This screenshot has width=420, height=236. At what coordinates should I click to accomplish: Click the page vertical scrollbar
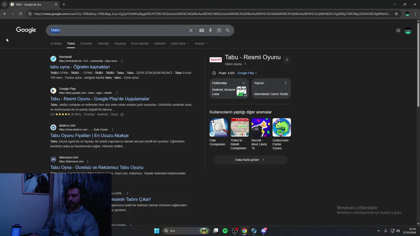418,66
